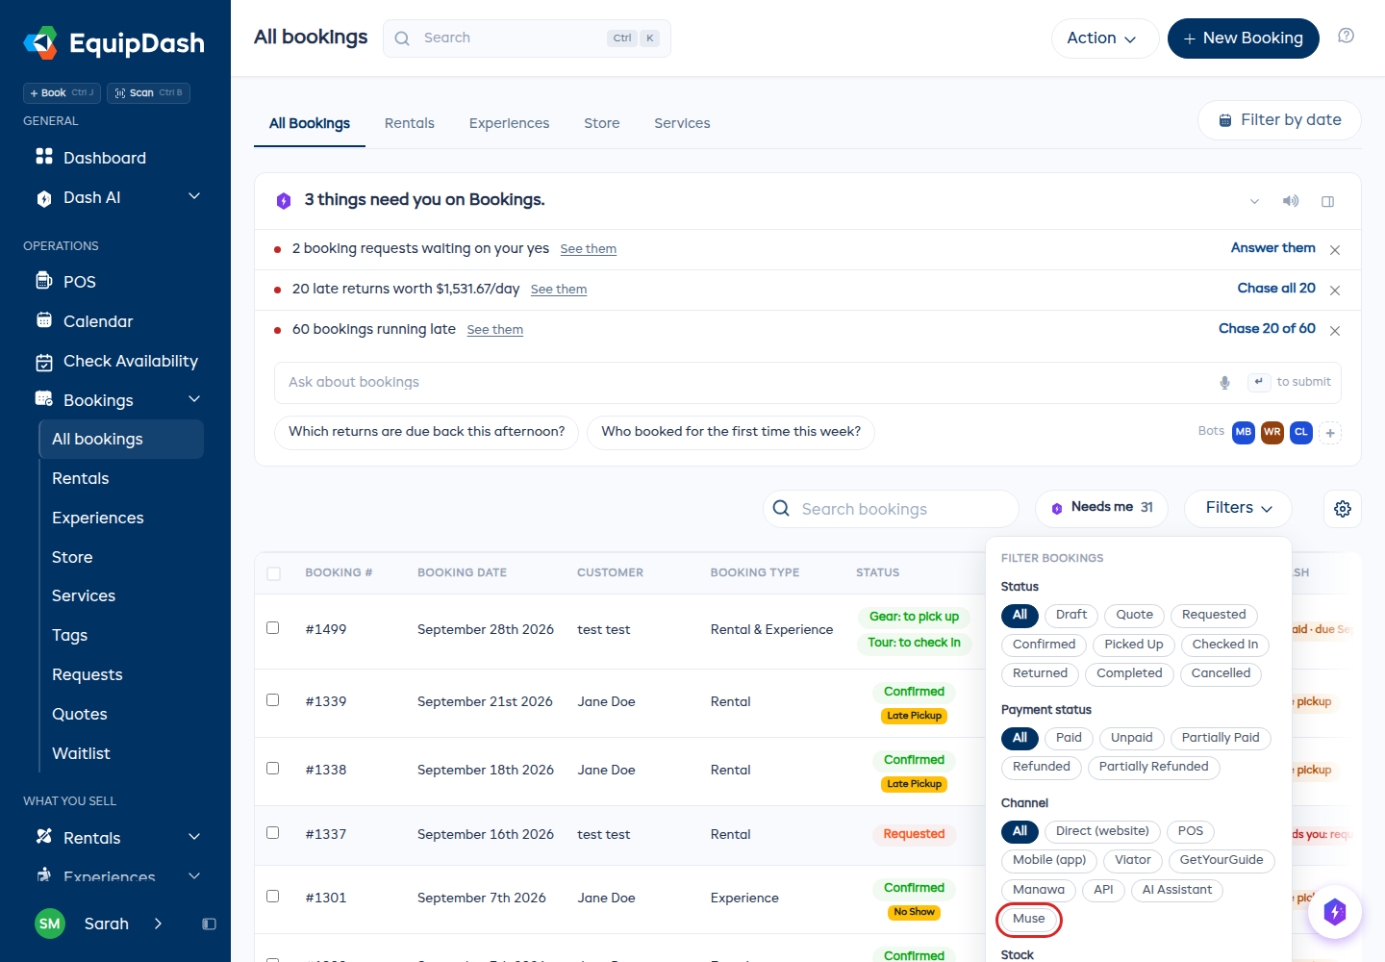Toggle the side panel layout icon

click(x=1328, y=201)
